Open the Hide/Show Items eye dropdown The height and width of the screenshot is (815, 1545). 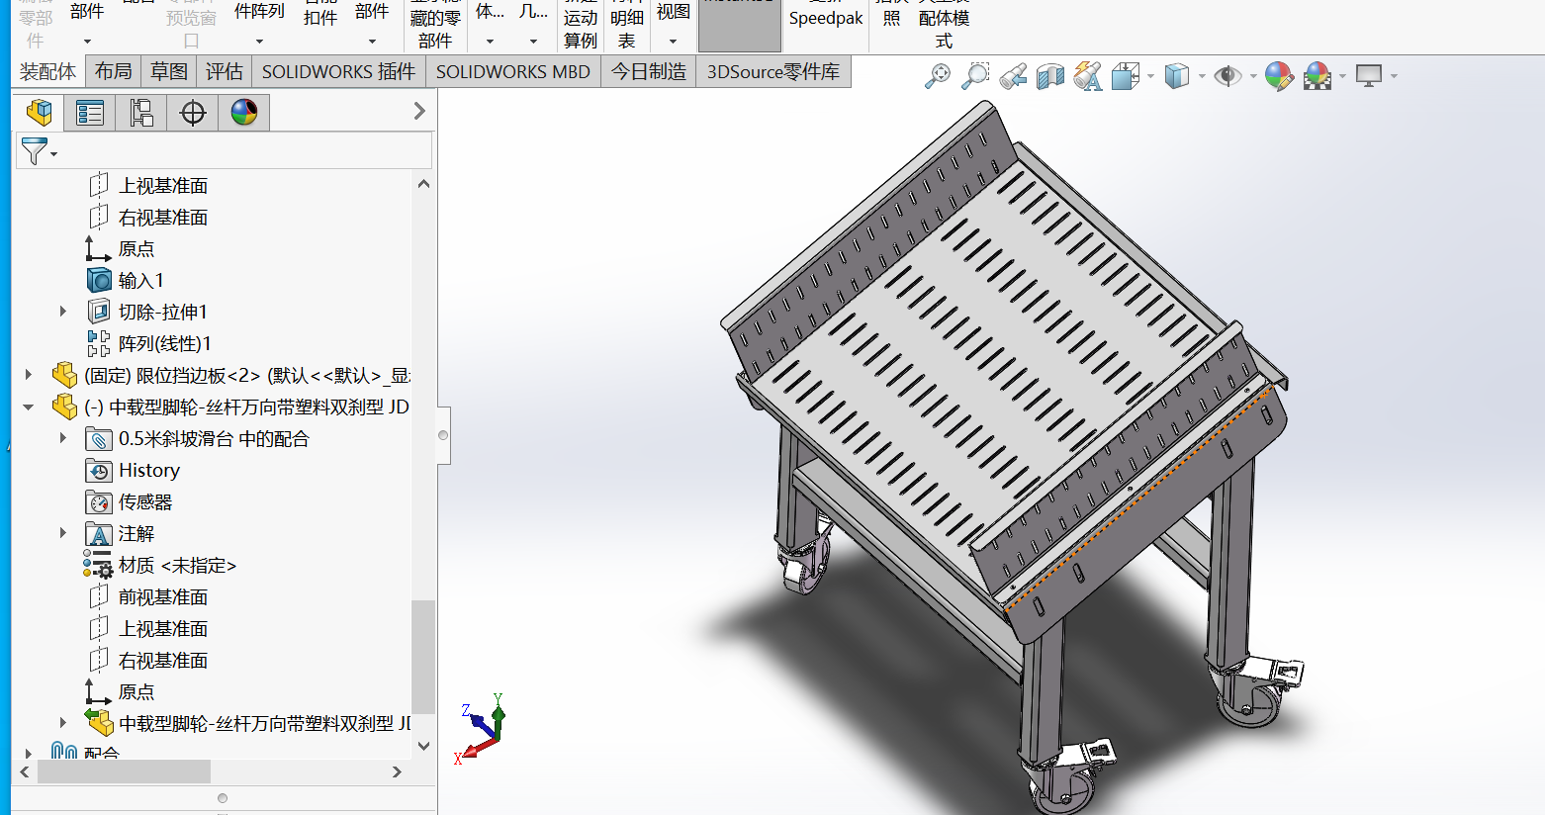point(1253,76)
